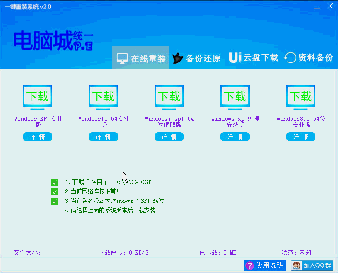Close the 一键重装系统 window

(x=330, y=6)
